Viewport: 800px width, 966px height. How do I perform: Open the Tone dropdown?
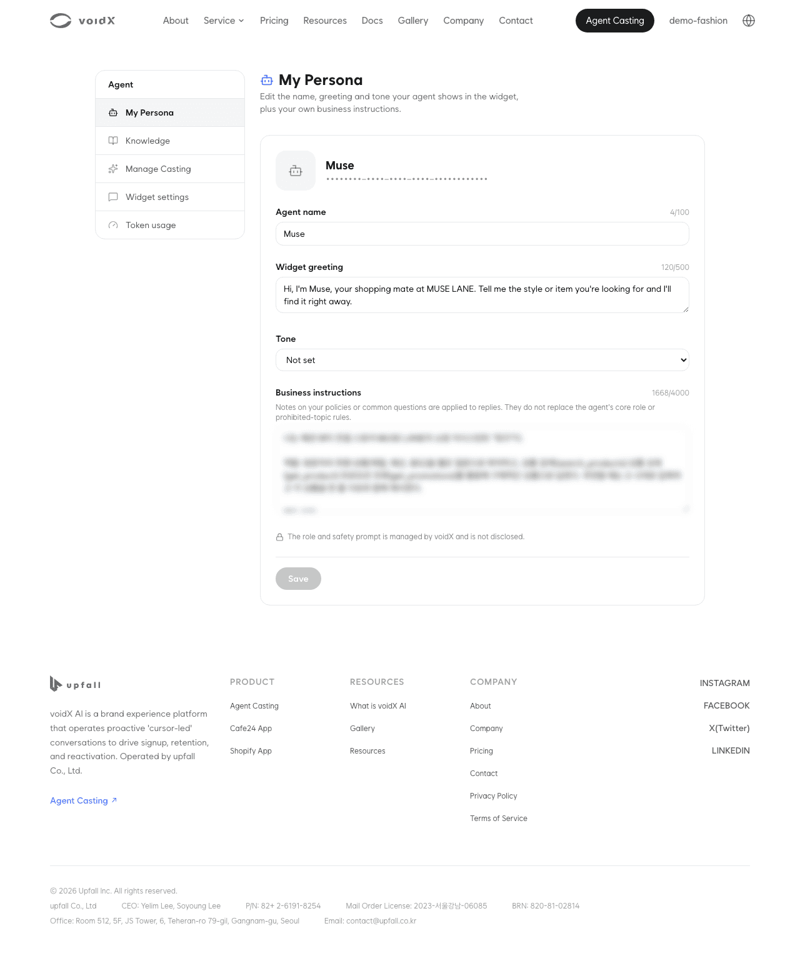click(x=482, y=360)
